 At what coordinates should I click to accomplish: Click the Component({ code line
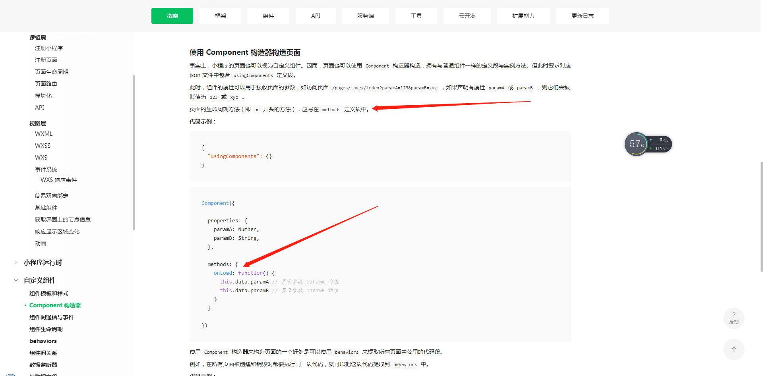pos(218,203)
